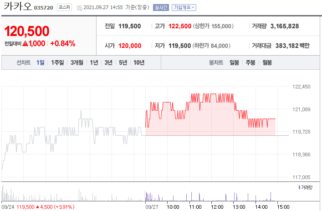This screenshot has height=211, width=322.
Task: Open the 주봉 weekly candle chart
Action: click(250, 62)
